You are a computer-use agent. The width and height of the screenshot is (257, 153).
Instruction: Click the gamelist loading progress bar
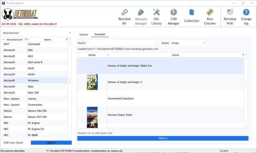tap(163, 138)
